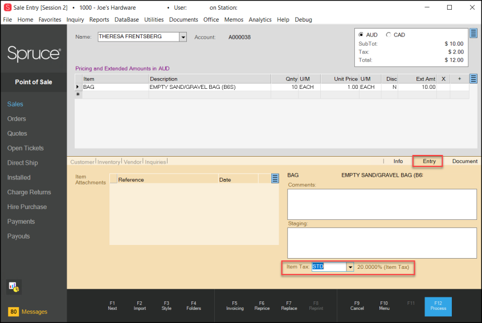The image size is (482, 323).
Task: Open the Favorites menu
Action: pos(50,20)
